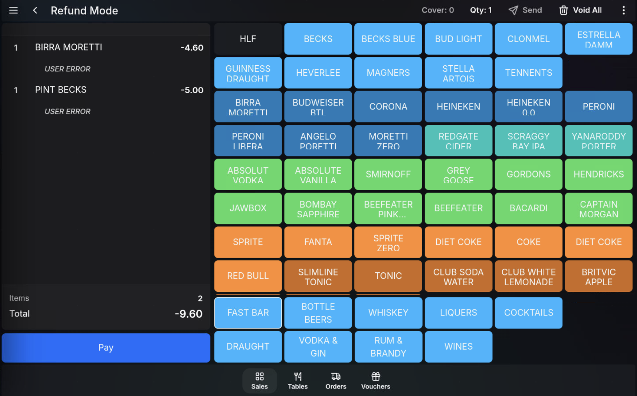This screenshot has height=396, width=637.
Task: Select the REDGATE CIDER tile
Action: coord(458,141)
